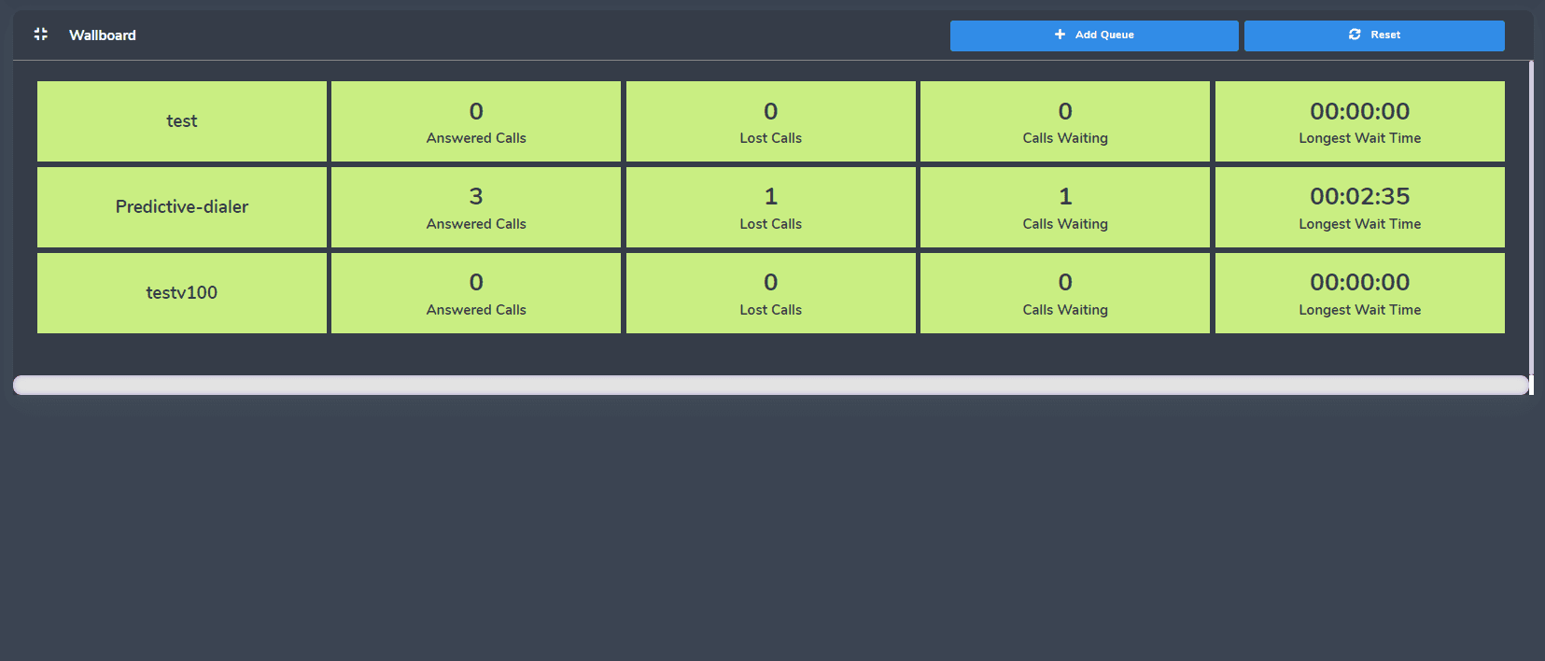Click the Wallboard title text
Image resolution: width=1545 pixels, height=661 pixels.
103,35
